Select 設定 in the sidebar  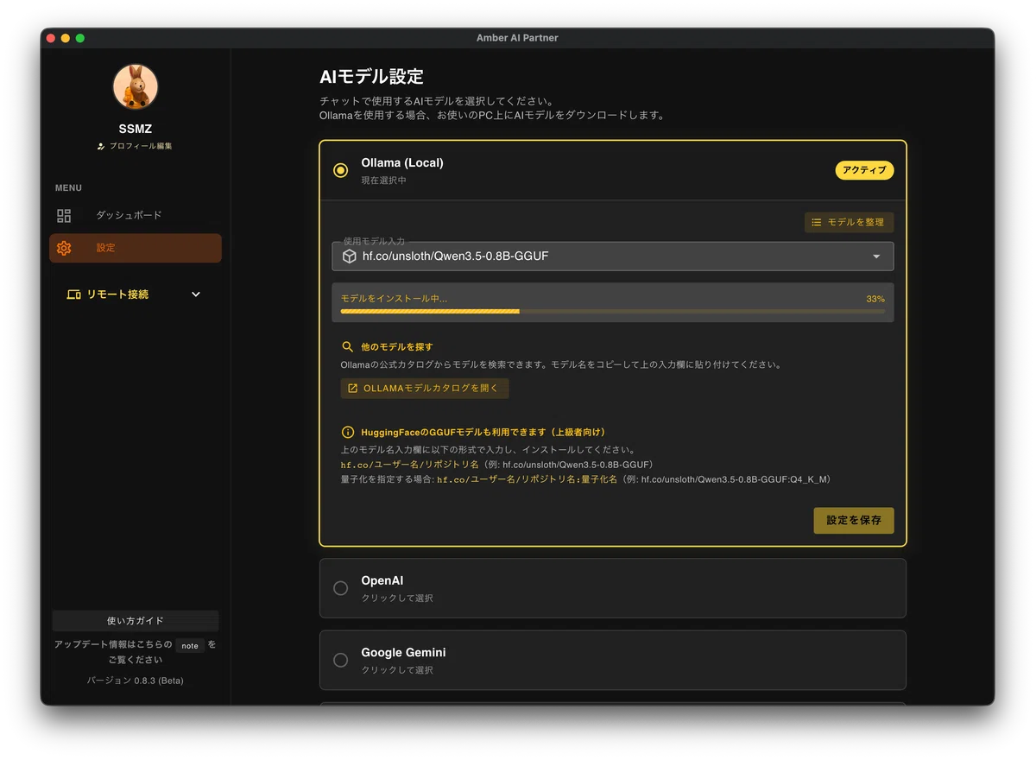pos(136,248)
